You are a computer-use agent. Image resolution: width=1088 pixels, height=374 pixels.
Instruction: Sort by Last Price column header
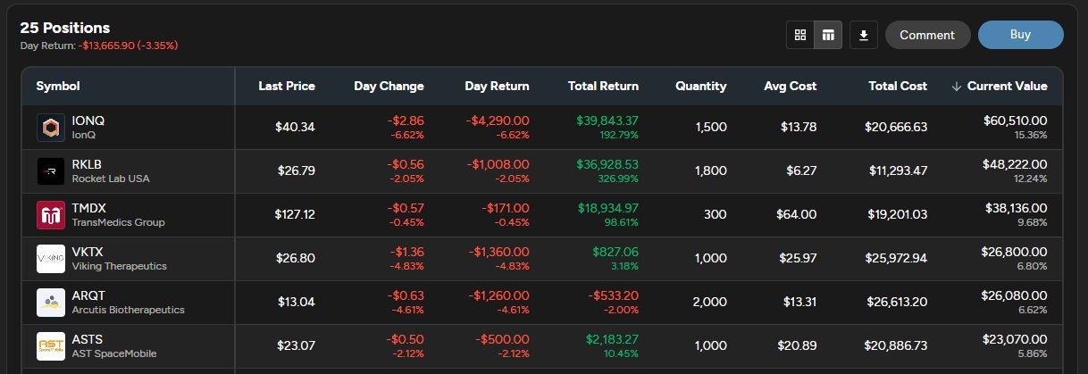tap(287, 87)
